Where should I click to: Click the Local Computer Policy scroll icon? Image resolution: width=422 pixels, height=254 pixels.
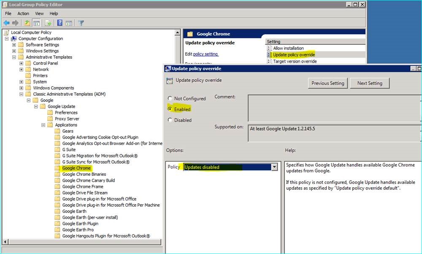[x=6, y=33]
